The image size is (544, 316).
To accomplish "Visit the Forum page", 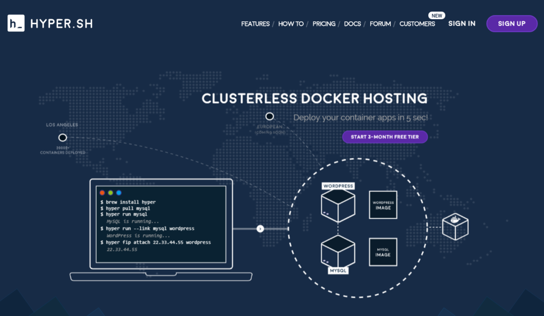I will [x=380, y=24].
